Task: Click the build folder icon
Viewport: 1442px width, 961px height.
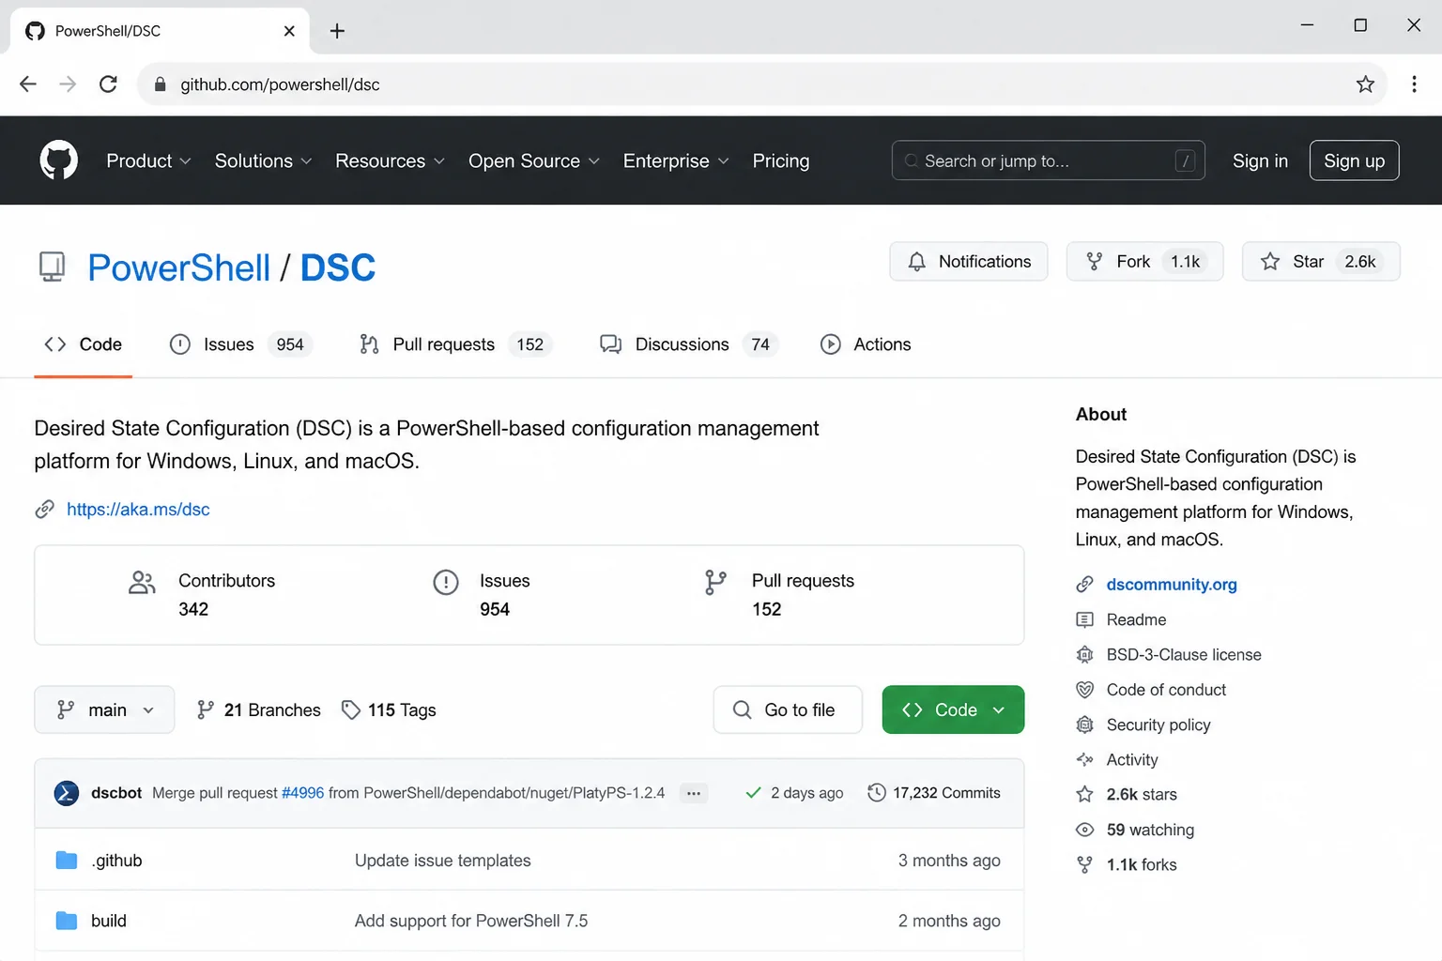Action: point(67,921)
